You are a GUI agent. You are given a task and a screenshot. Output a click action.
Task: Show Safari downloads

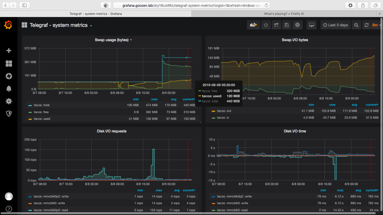pyautogui.click(x=350, y=5)
